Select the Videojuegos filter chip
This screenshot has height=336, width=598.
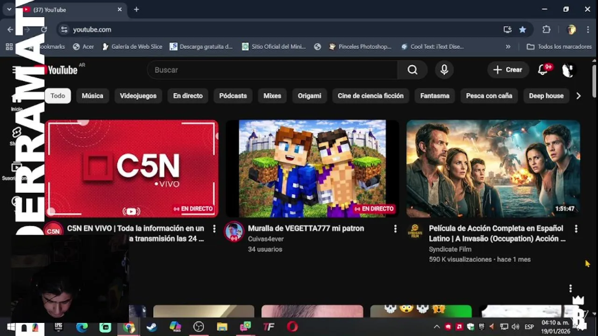pos(138,96)
